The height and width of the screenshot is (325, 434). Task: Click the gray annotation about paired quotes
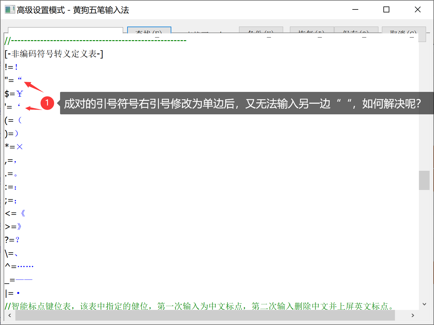(243, 103)
